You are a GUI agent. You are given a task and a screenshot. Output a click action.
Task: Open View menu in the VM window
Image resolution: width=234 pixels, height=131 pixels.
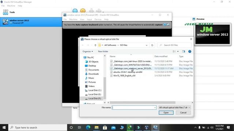tap(82, 19)
